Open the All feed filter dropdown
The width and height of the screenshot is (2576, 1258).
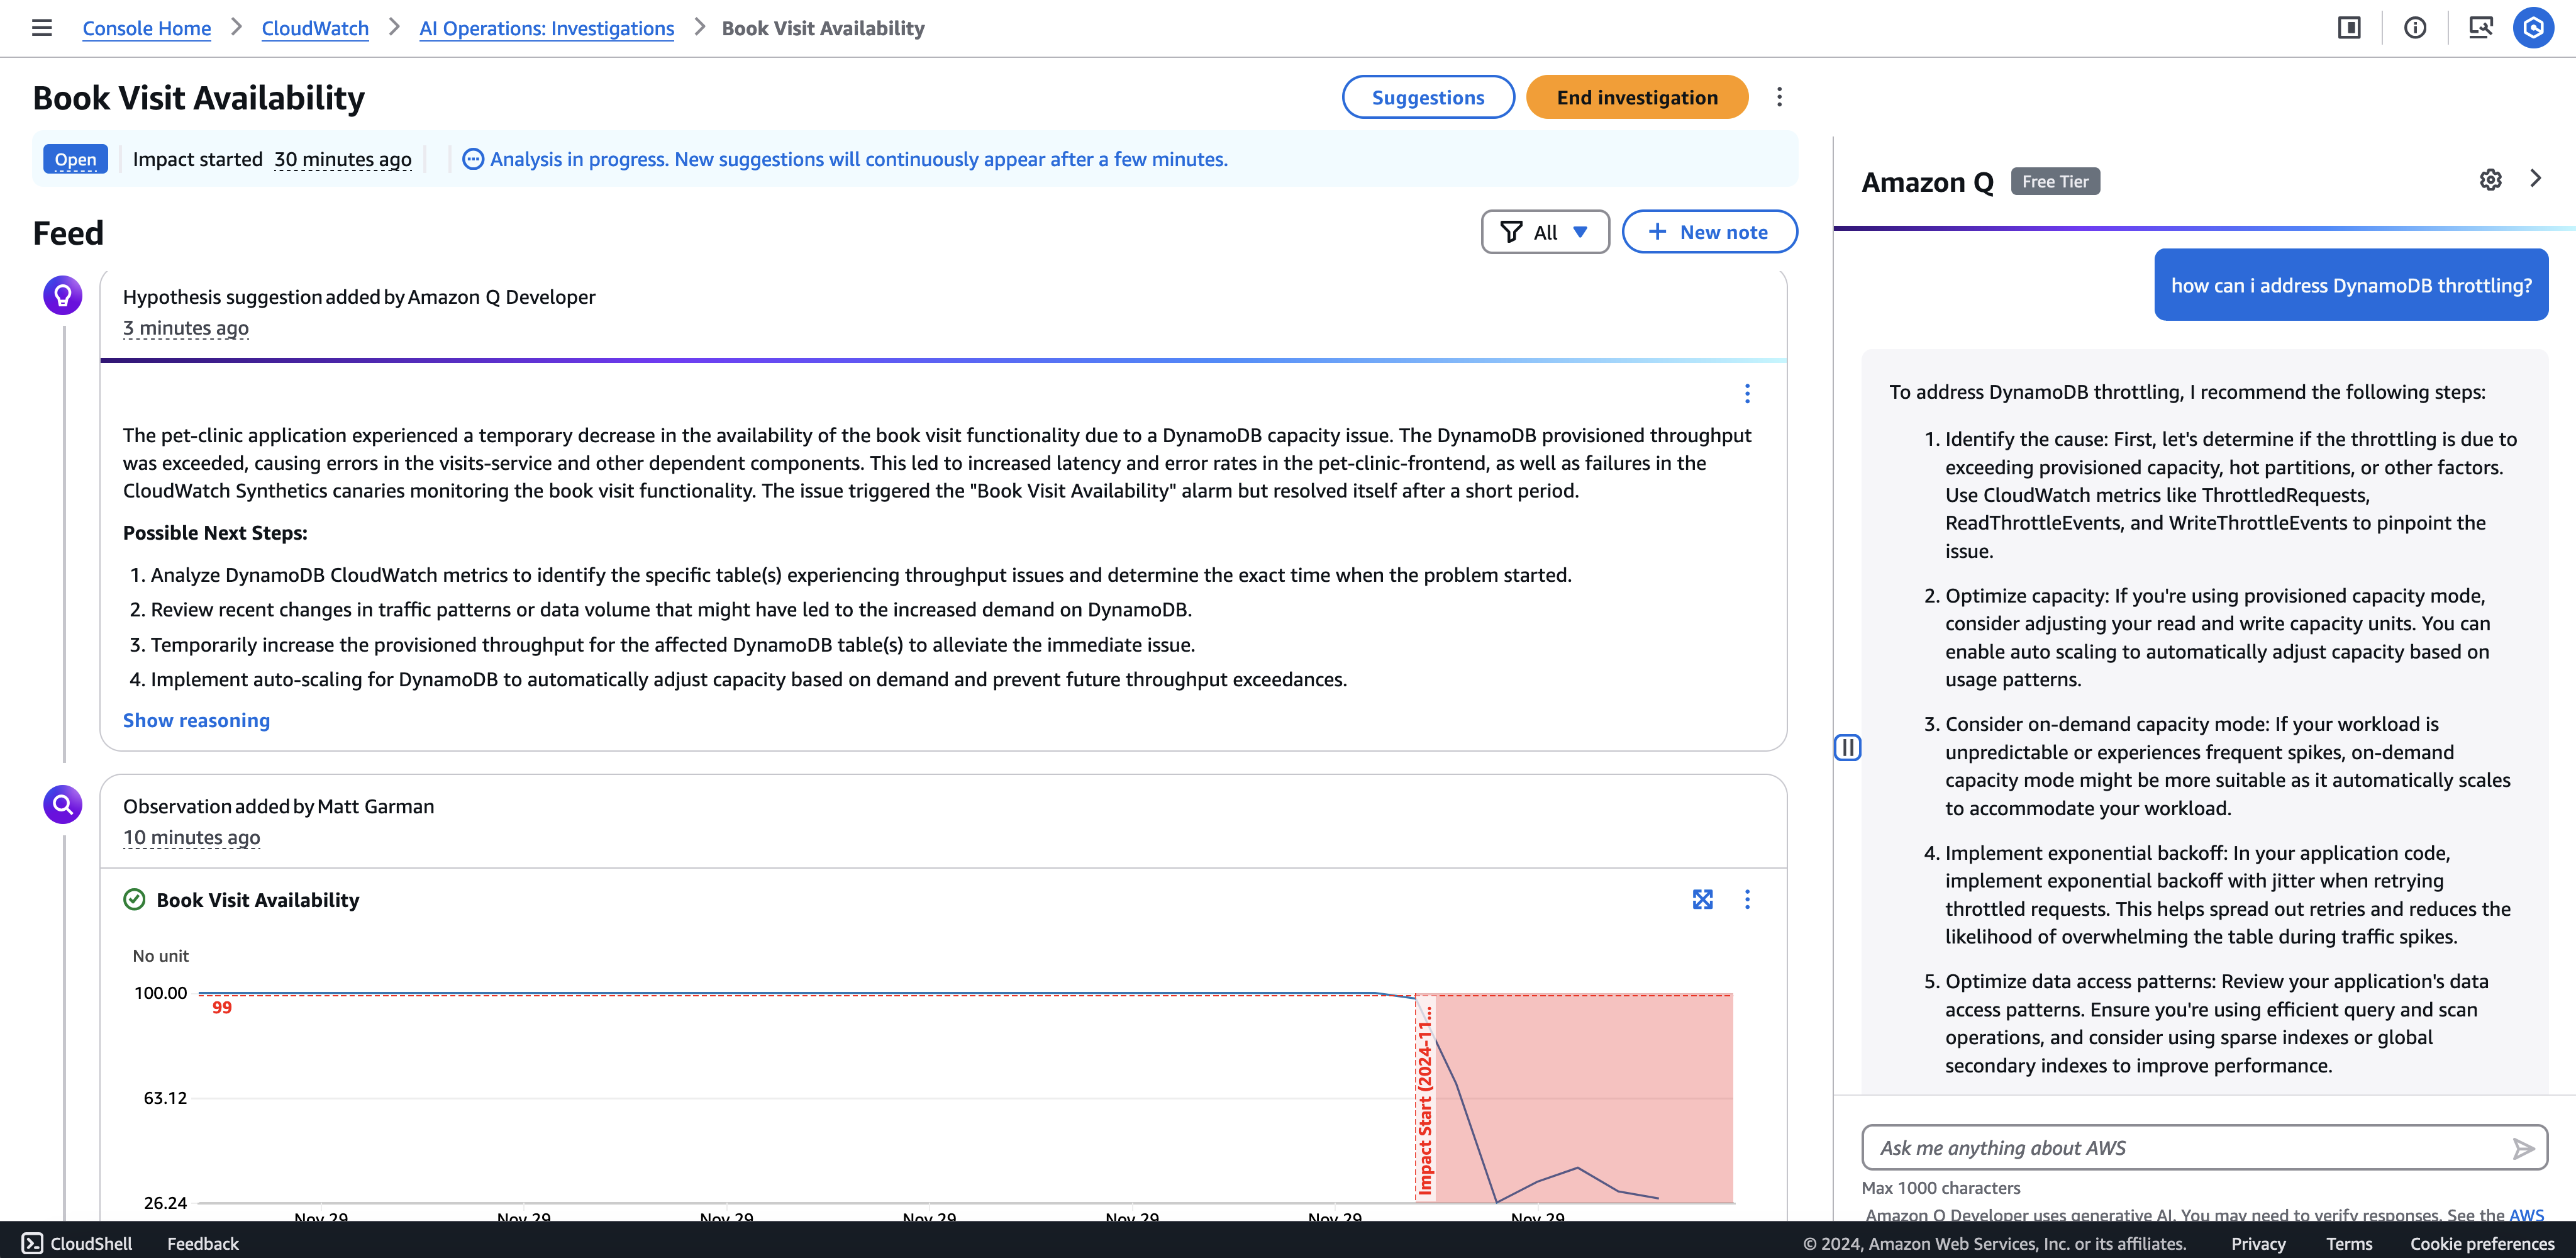pyautogui.click(x=1544, y=231)
